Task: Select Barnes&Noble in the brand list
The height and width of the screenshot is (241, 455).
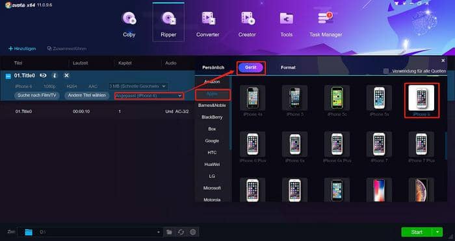Action: point(212,106)
